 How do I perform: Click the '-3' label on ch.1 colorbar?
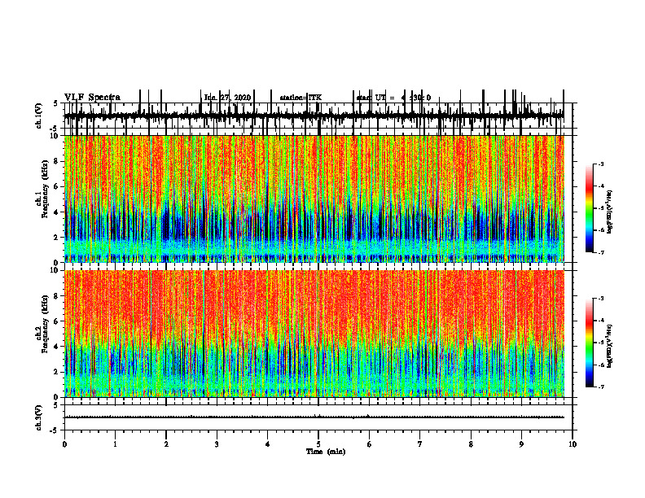click(x=601, y=164)
